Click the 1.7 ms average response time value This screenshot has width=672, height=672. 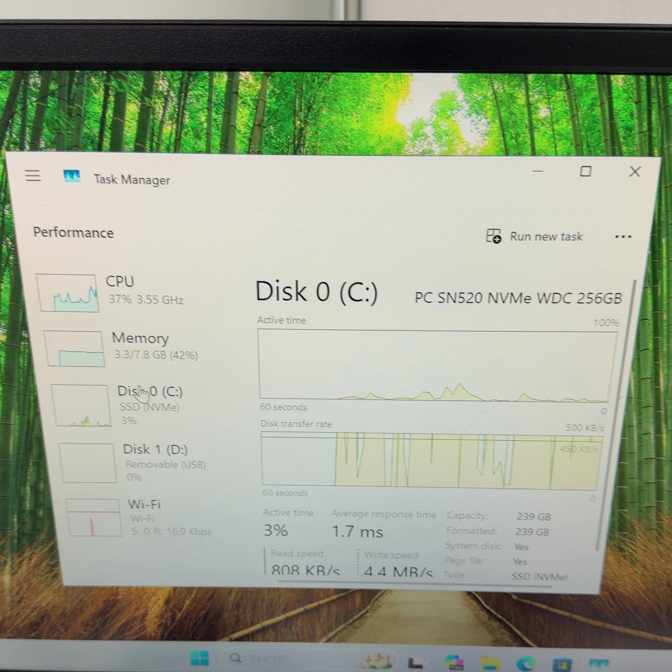(x=357, y=531)
